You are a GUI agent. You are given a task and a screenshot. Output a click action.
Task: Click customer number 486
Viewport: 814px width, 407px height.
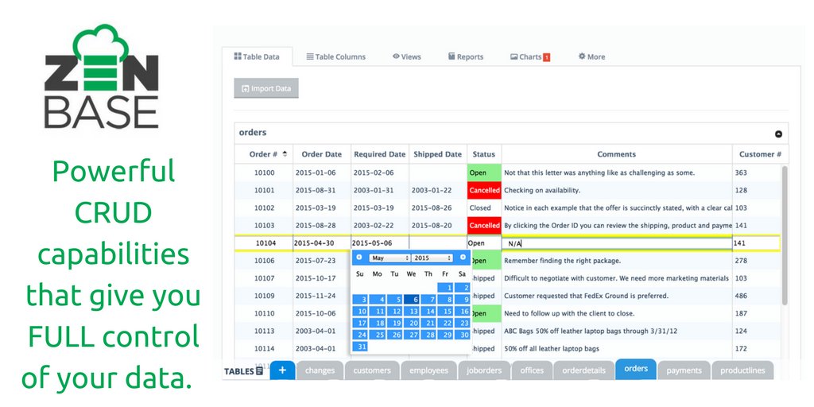742,296
